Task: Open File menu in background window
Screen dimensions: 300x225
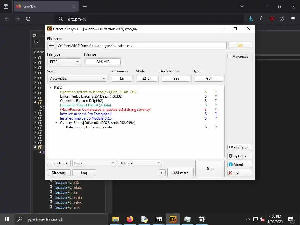Action: [x=36, y=42]
